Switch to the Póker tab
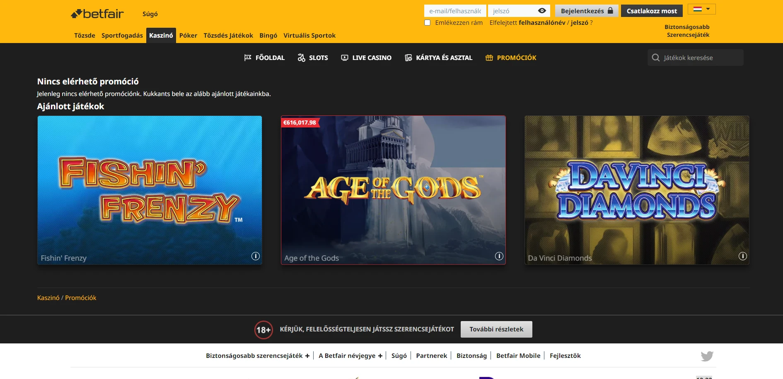This screenshot has width=783, height=379. point(188,36)
